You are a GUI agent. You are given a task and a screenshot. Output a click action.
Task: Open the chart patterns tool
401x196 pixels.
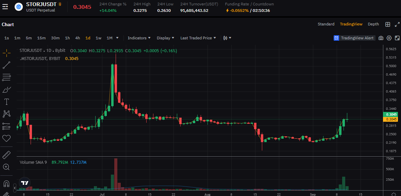pos(6,114)
